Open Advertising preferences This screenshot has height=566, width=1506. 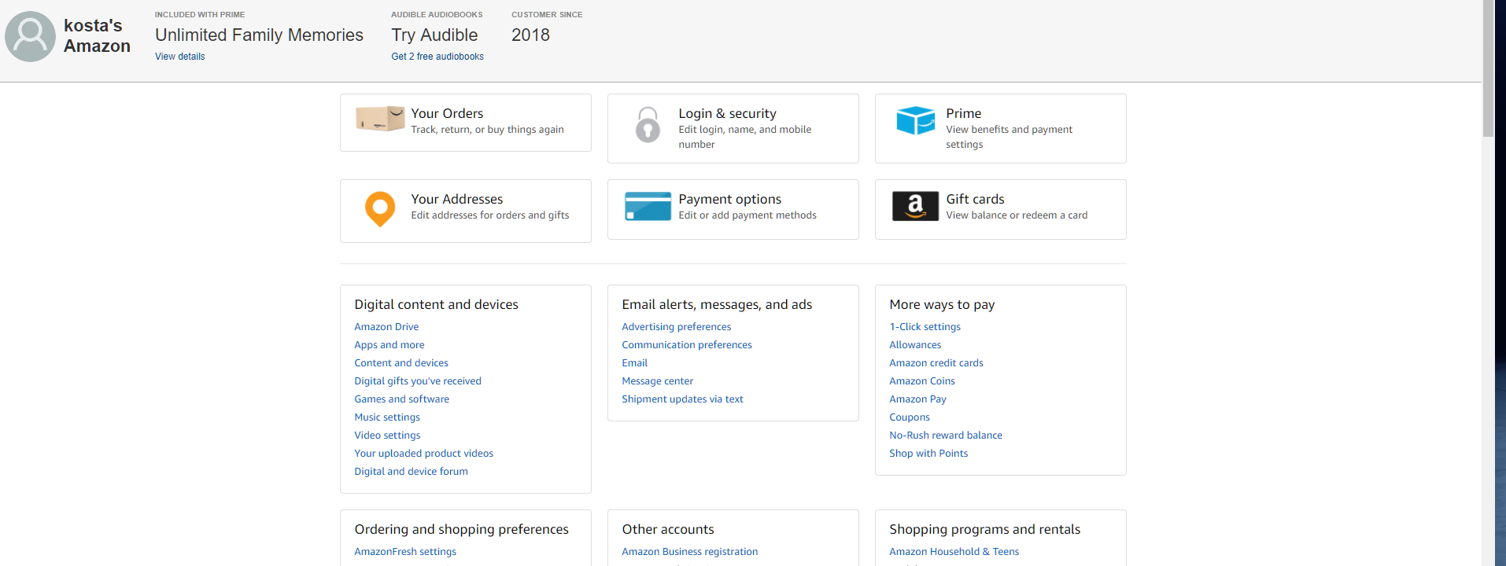[x=676, y=327]
